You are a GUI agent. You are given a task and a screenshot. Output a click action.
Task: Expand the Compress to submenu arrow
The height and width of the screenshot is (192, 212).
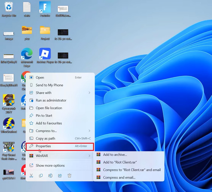(90, 131)
